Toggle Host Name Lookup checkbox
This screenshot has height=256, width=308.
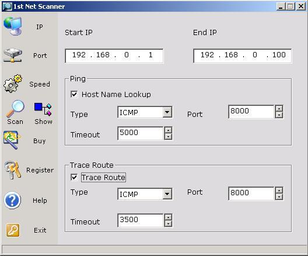(74, 94)
